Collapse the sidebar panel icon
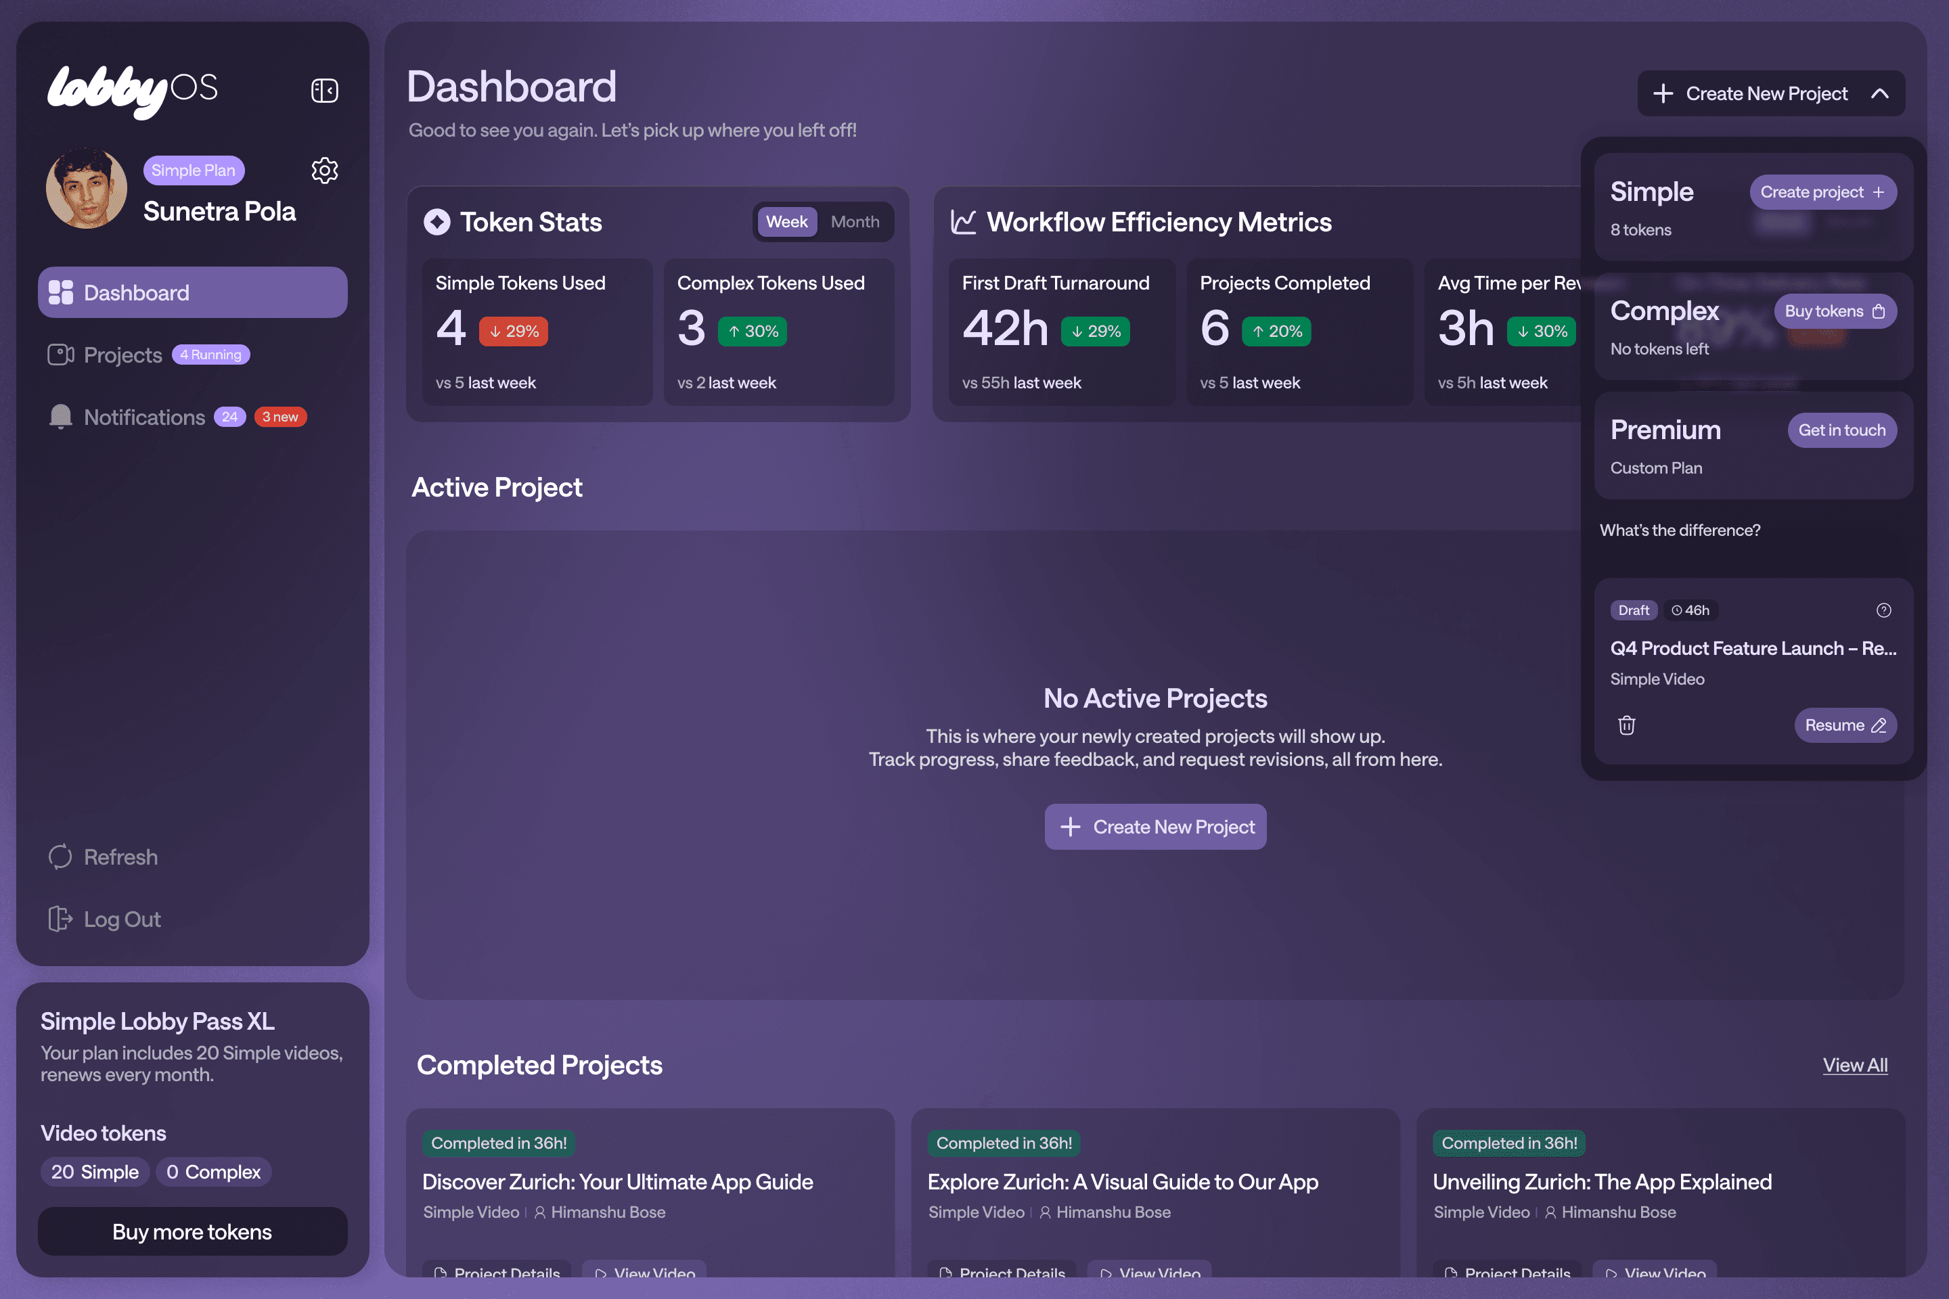Image resolution: width=1949 pixels, height=1299 pixels. (x=324, y=90)
